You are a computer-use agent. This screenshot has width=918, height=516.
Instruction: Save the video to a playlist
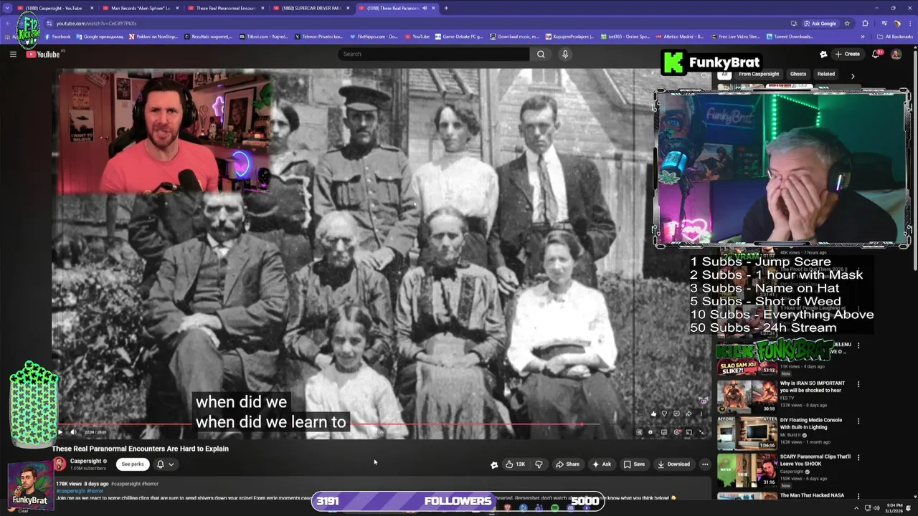tap(634, 464)
